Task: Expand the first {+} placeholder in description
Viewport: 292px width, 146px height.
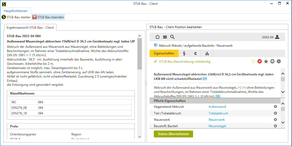Action: click(239, 88)
